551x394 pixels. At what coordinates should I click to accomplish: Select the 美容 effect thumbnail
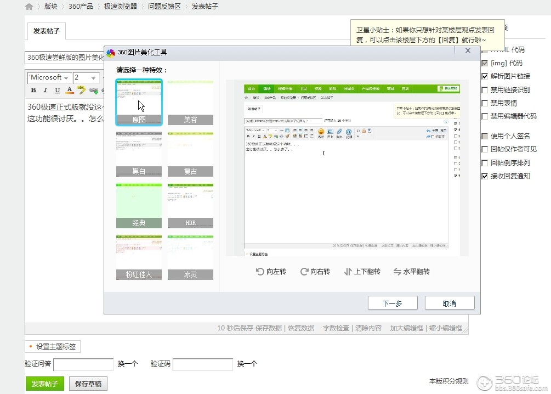pos(190,103)
